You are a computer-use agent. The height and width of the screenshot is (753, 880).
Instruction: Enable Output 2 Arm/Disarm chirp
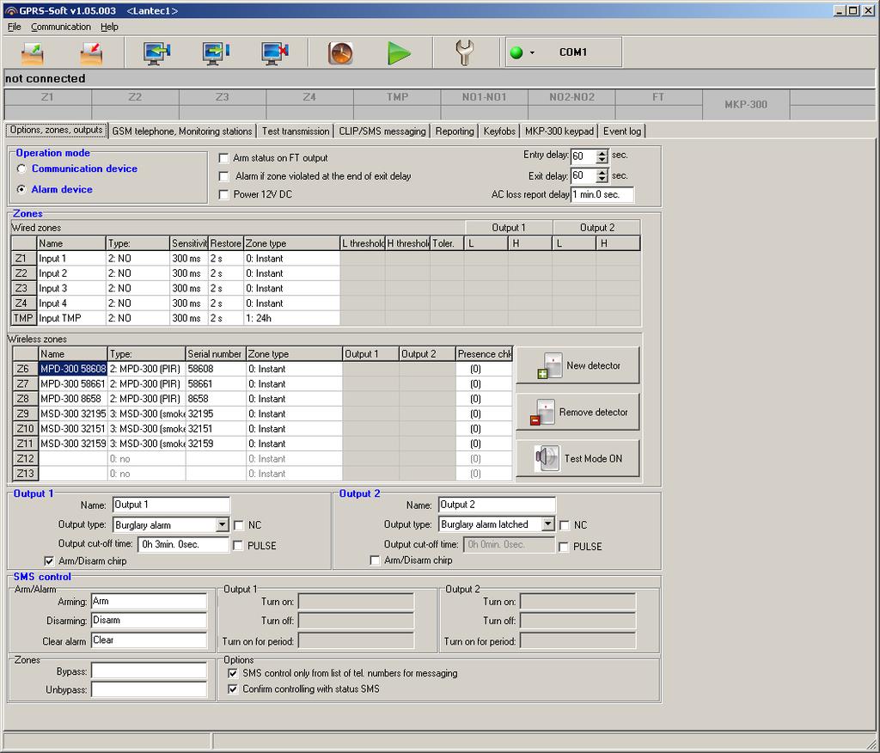pyautogui.click(x=375, y=560)
